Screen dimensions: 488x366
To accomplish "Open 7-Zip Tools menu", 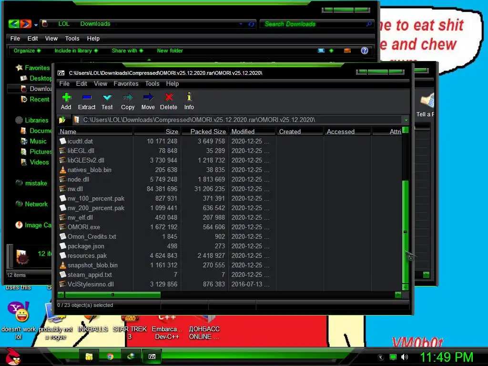I will coord(152,84).
